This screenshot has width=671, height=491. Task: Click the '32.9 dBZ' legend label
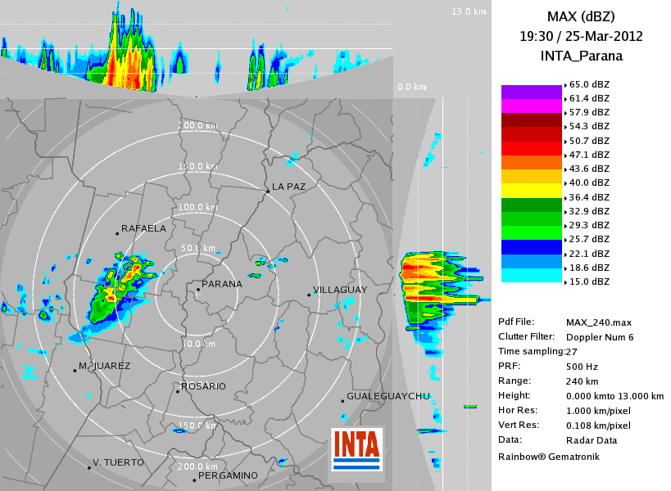click(x=589, y=211)
